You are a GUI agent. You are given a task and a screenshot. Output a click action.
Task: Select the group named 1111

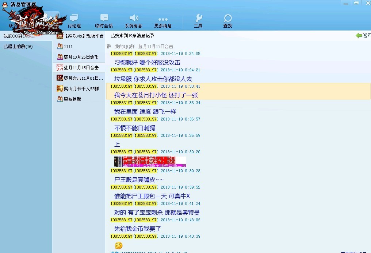(68, 47)
